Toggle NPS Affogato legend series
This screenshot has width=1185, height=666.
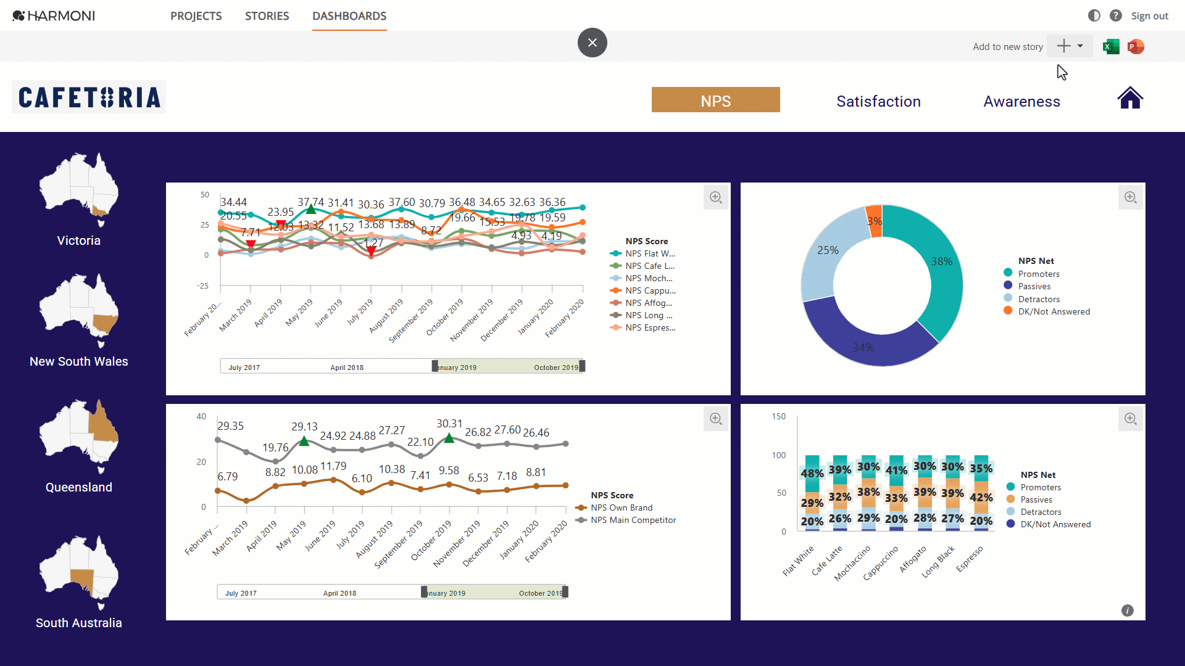(642, 303)
